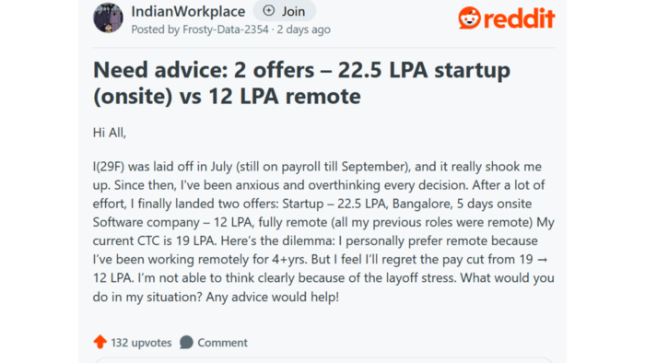Click the reddit wordmark text
Viewport: 645px width, 363px height.
point(519,18)
